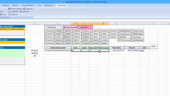Select the Java (new) radio option
The height and width of the screenshot is (96, 170).
point(79,27)
